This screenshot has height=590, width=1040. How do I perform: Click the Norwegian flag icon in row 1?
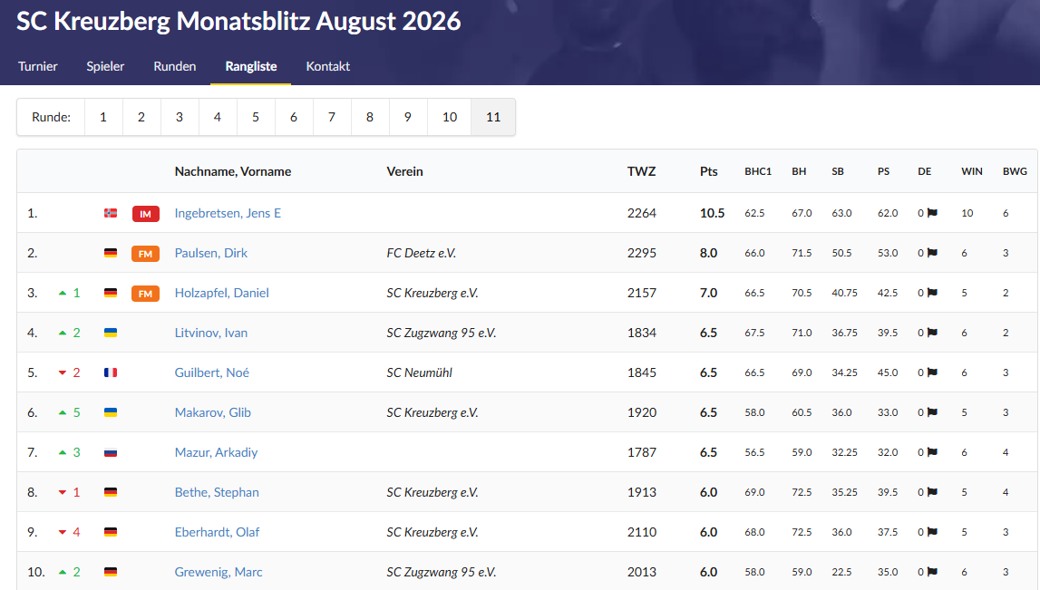[111, 214]
